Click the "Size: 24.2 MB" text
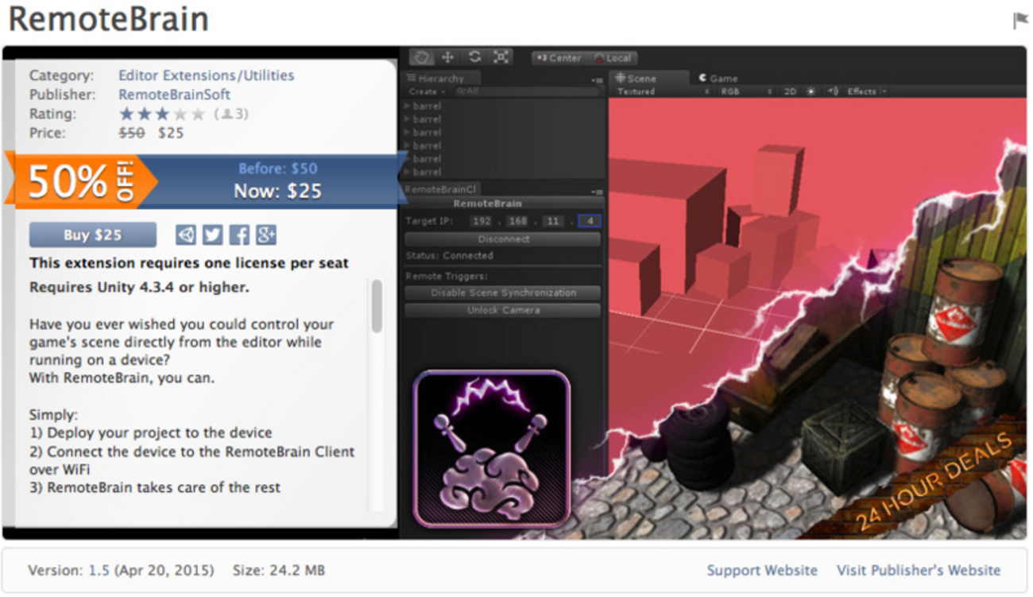 pos(278,570)
